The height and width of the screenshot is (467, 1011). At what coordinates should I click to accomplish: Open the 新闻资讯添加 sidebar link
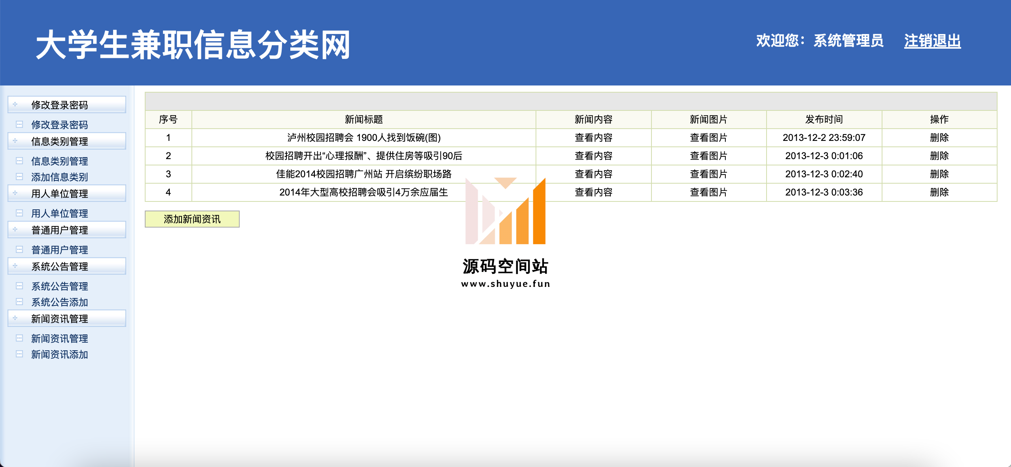[60, 354]
